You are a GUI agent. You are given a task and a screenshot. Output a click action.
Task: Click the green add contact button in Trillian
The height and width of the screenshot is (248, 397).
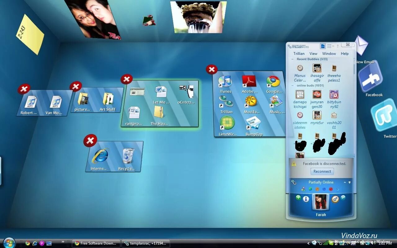click(x=298, y=198)
